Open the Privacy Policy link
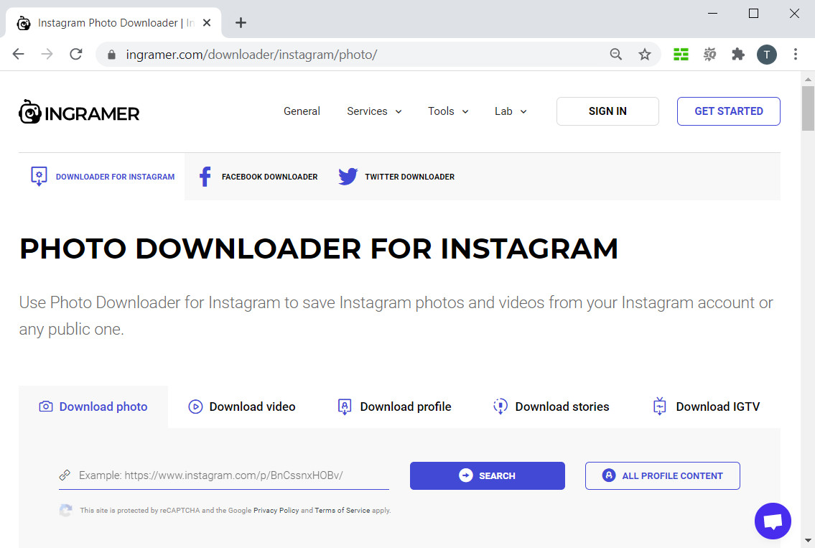Image resolution: width=815 pixels, height=548 pixels. click(x=276, y=510)
